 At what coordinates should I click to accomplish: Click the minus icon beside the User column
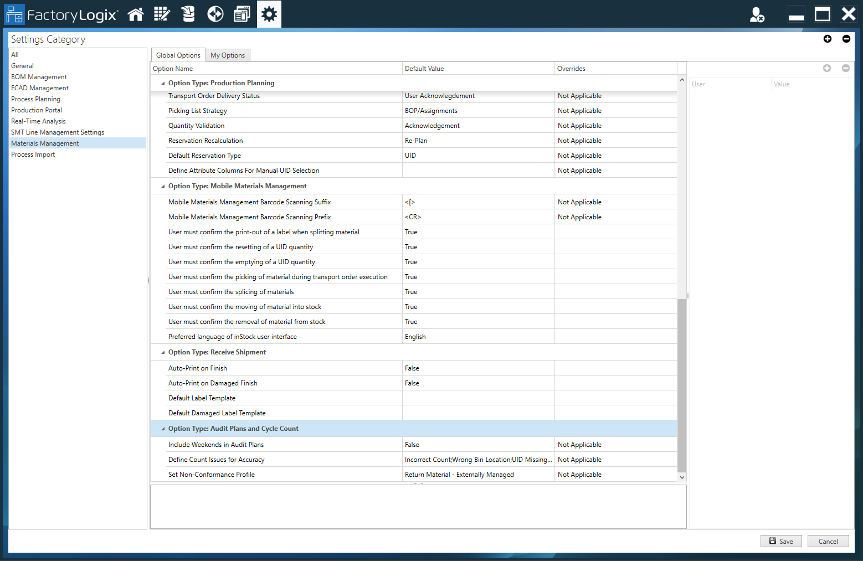[x=846, y=68]
